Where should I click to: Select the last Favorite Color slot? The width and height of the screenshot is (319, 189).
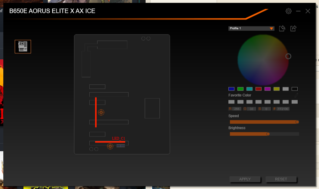(294, 102)
